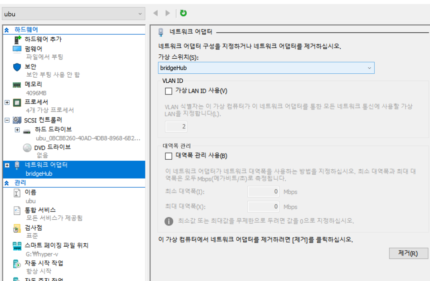Click the 제거(R) remove button
430x281 pixels.
click(408, 253)
